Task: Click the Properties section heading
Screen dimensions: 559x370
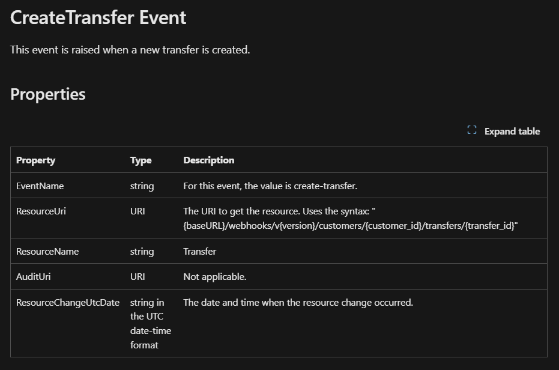Action: point(48,94)
